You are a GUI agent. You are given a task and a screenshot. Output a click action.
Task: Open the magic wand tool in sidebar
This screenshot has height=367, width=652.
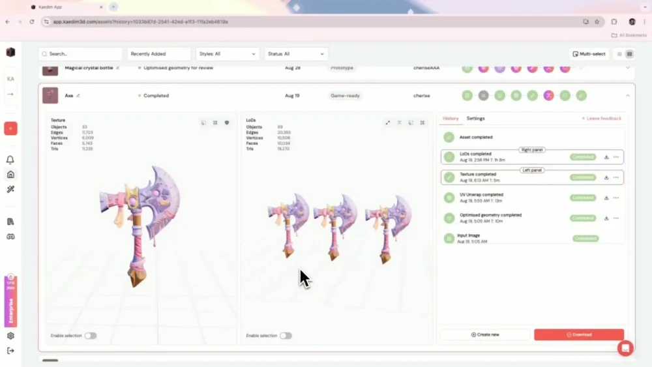[x=10, y=189]
